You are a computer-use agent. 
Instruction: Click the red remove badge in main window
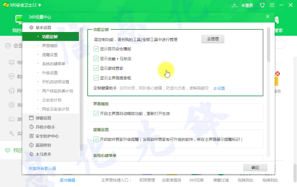[x=277, y=74]
